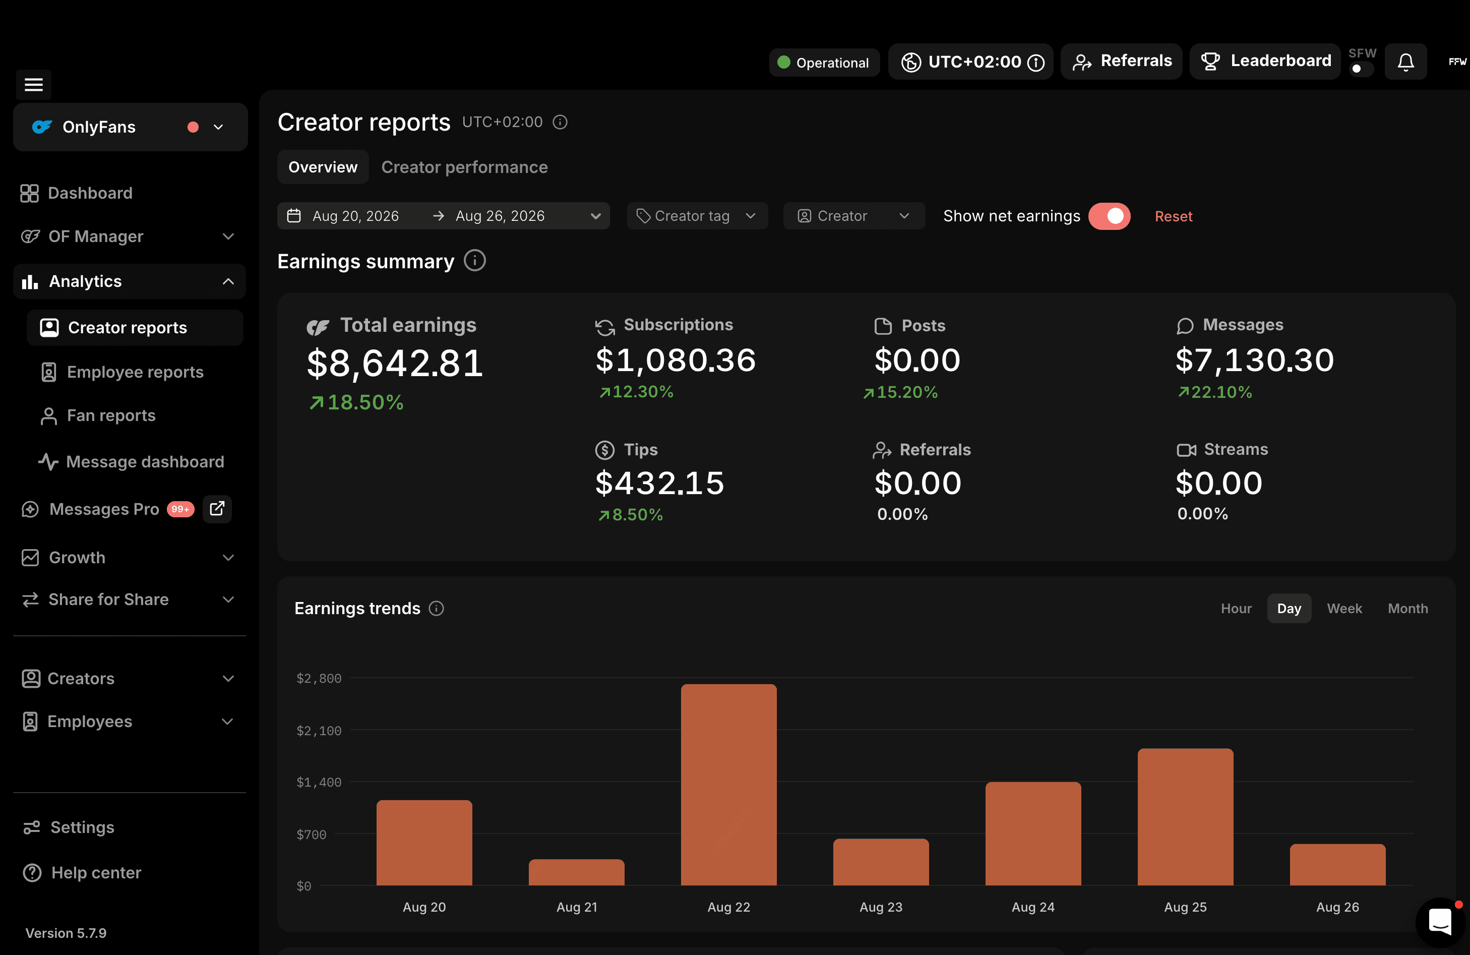Click the Employee reports badge icon
Viewport: 1470px width, 955px height.
coord(49,372)
